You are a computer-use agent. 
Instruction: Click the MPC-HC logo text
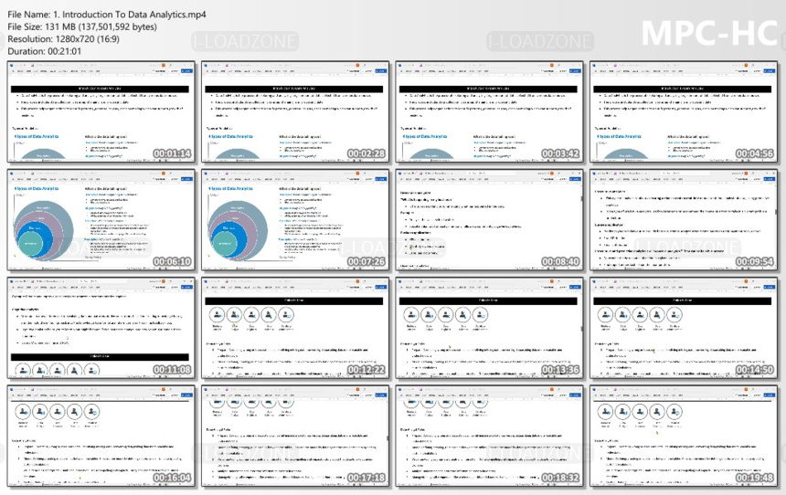coord(709,34)
